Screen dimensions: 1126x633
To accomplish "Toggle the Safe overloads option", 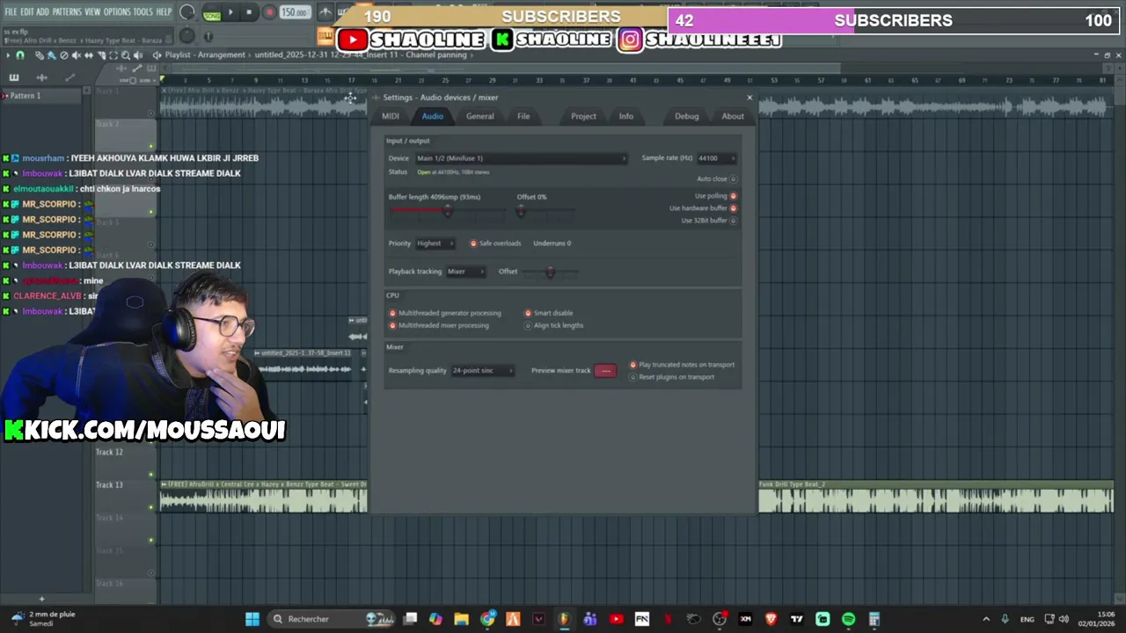I will coord(473,244).
